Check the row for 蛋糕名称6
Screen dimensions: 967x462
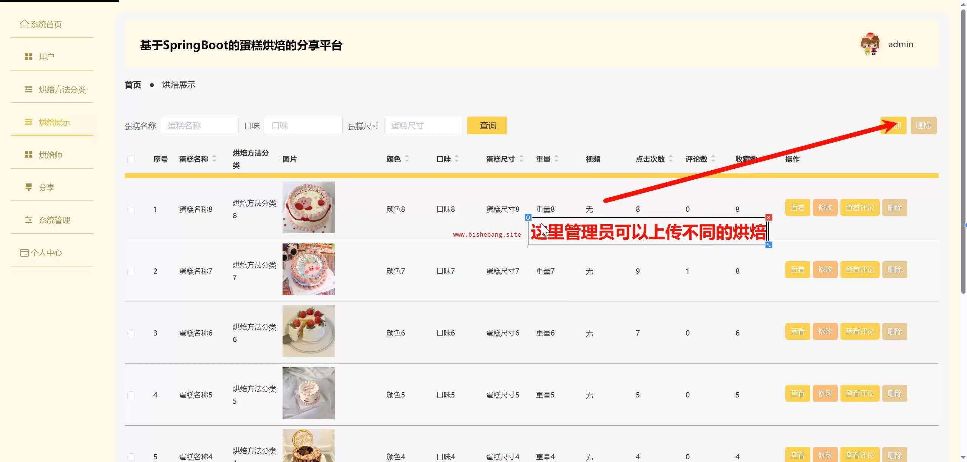coord(131,333)
